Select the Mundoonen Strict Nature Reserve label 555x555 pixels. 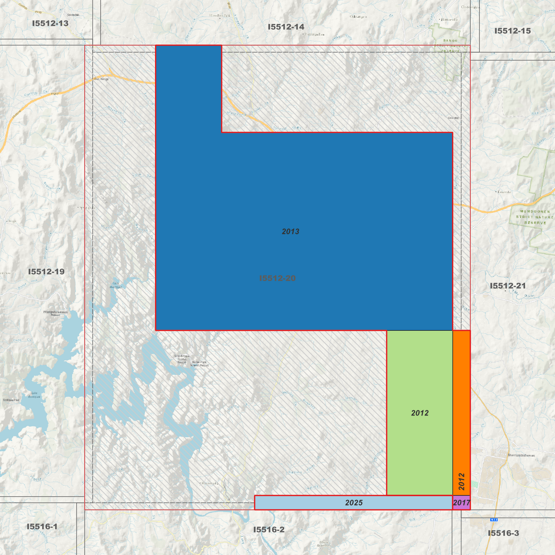click(x=535, y=217)
